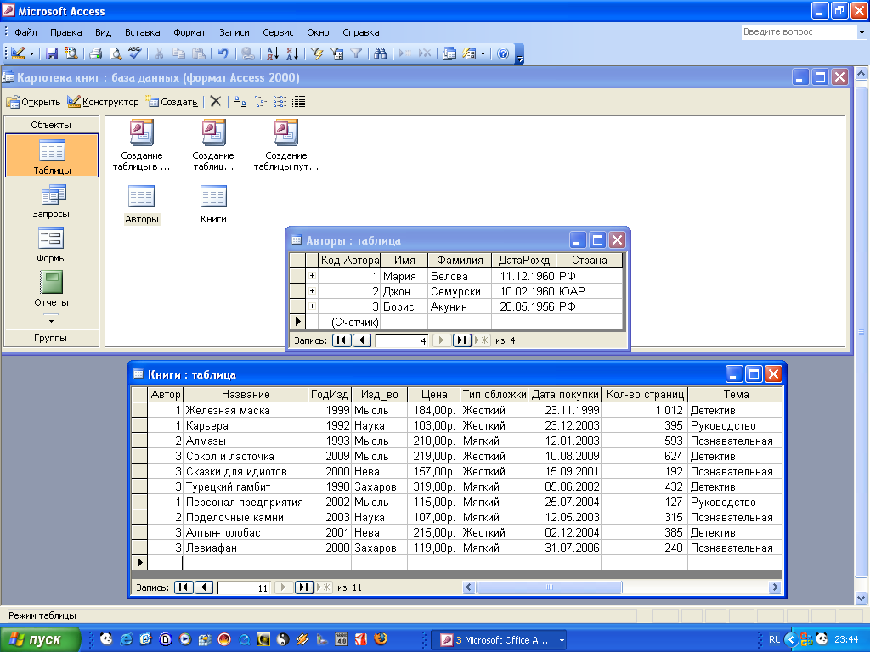Click the Delete X icon in database toolbar
This screenshot has width=870, height=652.
(216, 102)
